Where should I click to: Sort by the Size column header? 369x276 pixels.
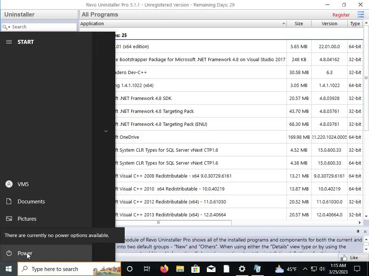coord(299,23)
